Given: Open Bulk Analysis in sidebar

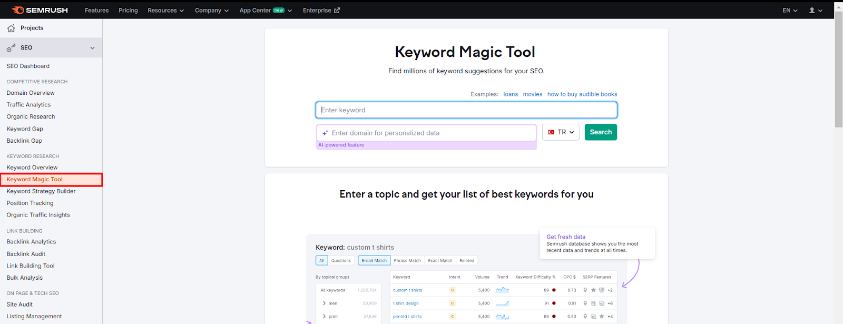Looking at the screenshot, I should point(25,278).
